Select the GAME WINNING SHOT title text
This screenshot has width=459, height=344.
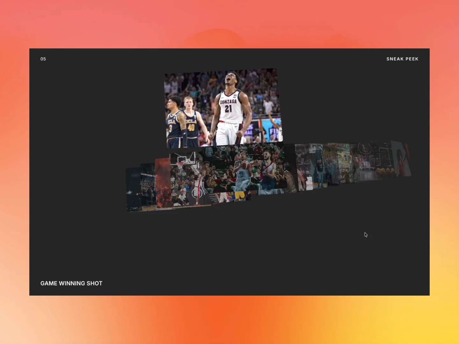(71, 283)
